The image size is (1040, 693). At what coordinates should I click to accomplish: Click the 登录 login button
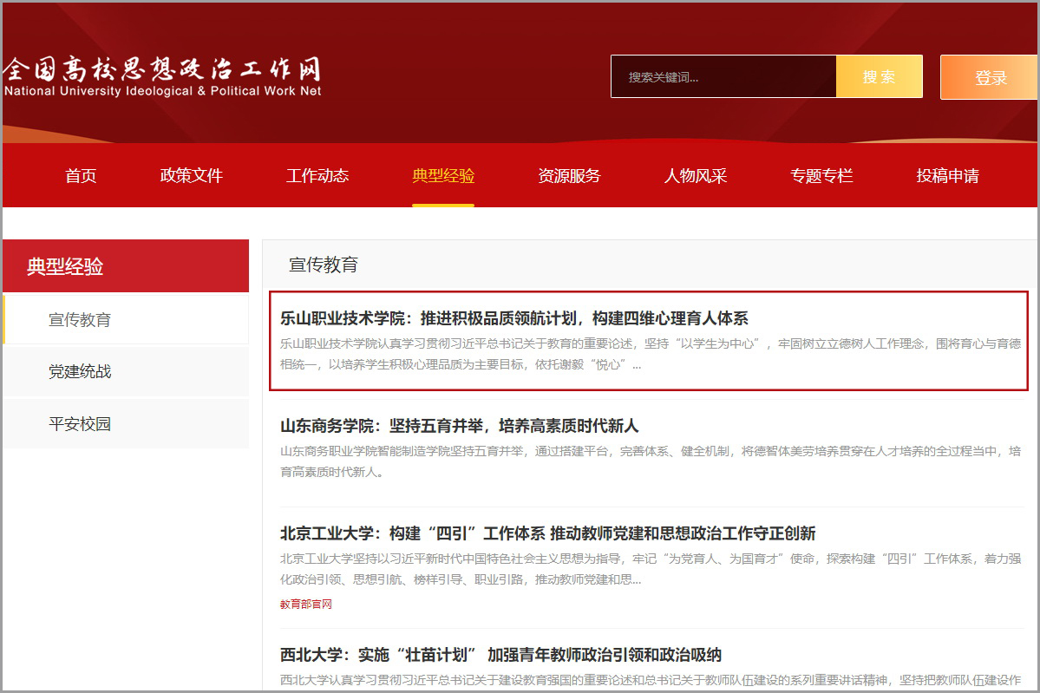coord(990,78)
